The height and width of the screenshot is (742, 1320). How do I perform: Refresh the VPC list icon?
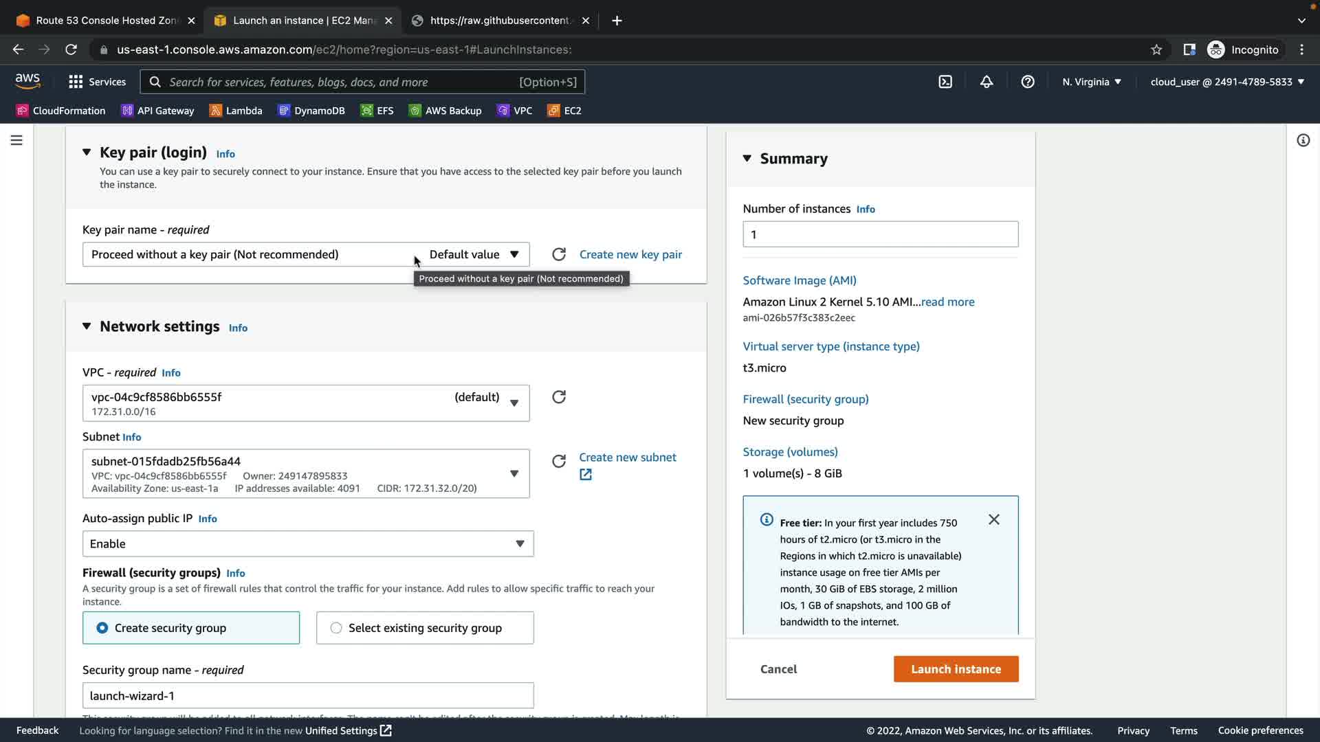point(559,397)
